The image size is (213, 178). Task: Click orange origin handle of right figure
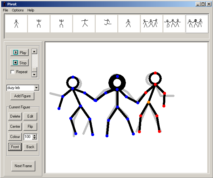[148, 102]
